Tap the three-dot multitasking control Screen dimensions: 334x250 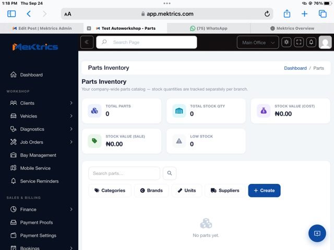point(167,3)
